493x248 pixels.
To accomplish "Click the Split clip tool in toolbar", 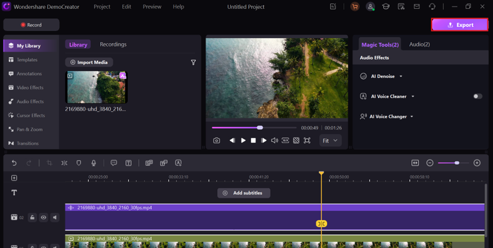I will [64, 163].
